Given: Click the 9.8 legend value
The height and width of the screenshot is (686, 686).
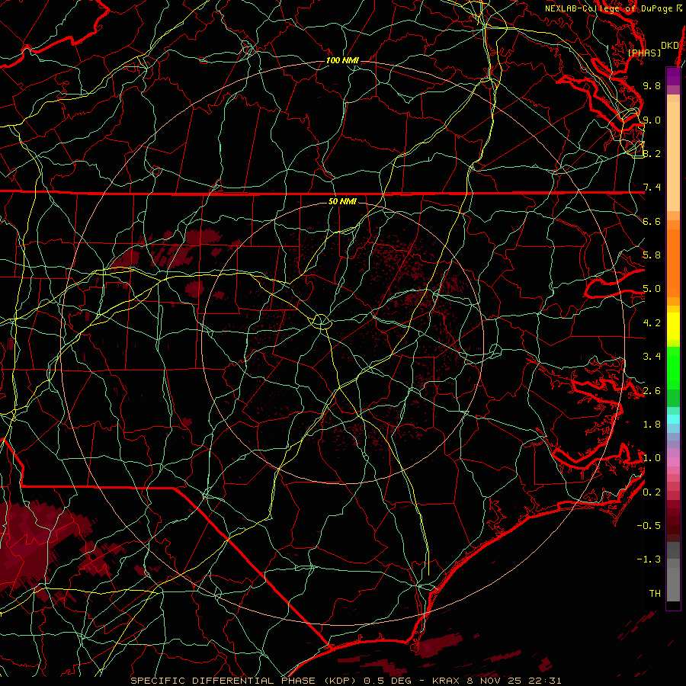Looking at the screenshot, I should [652, 85].
